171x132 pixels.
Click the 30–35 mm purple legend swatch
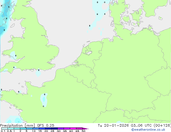point(61,128)
